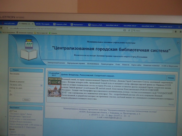The width and height of the screenshot is (182, 136).
Task: Open Шолоховиана menu item
Action: (x=93, y=64)
